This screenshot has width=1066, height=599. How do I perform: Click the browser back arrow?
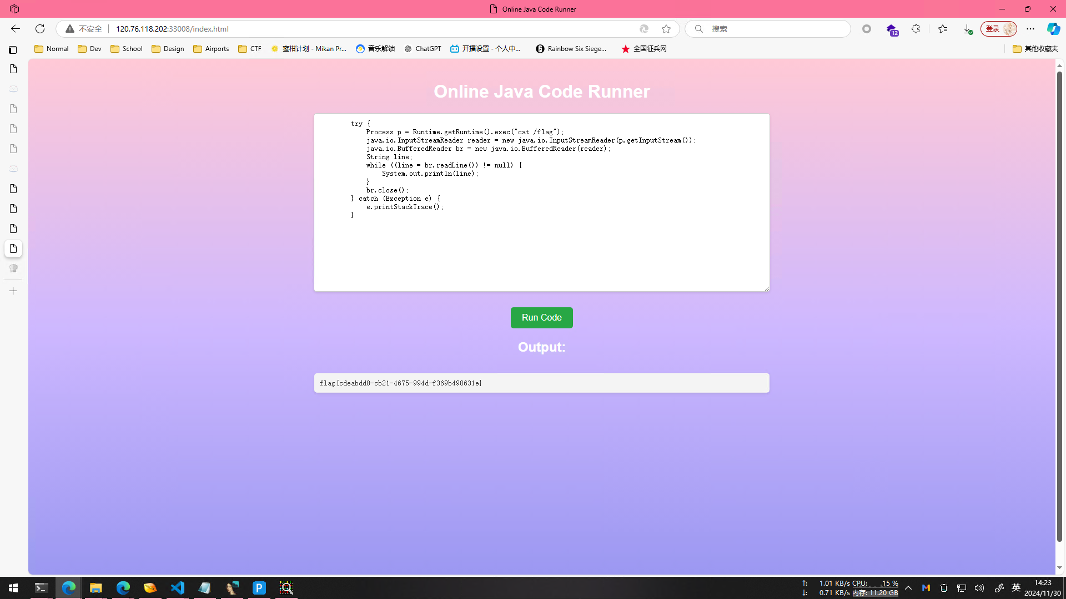pyautogui.click(x=16, y=29)
